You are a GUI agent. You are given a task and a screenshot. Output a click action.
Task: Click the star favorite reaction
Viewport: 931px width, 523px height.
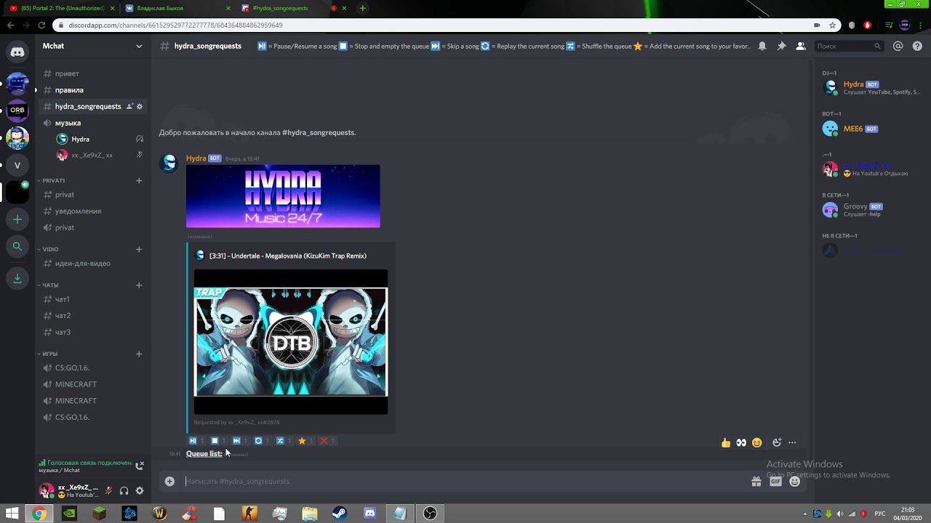[302, 441]
